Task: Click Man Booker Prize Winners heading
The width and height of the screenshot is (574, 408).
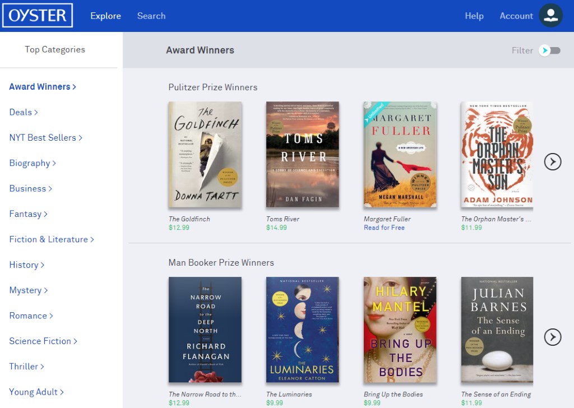Action: tap(221, 262)
